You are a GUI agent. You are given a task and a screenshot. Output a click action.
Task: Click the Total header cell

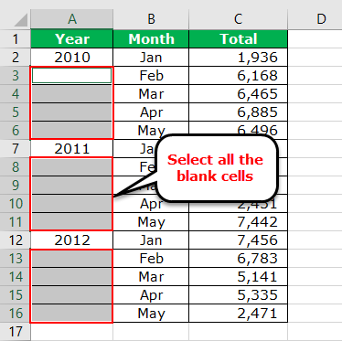[x=238, y=38]
